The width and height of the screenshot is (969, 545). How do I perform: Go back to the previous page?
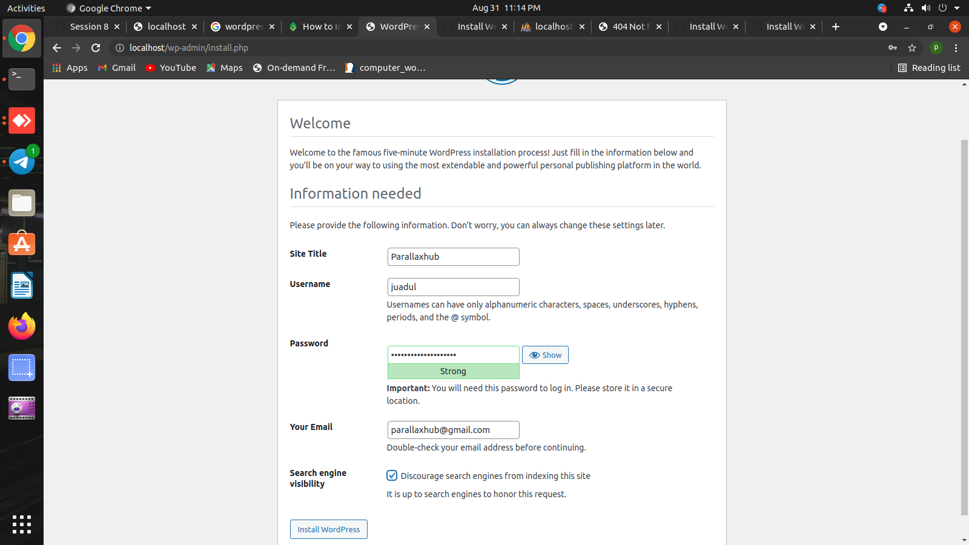coord(57,48)
